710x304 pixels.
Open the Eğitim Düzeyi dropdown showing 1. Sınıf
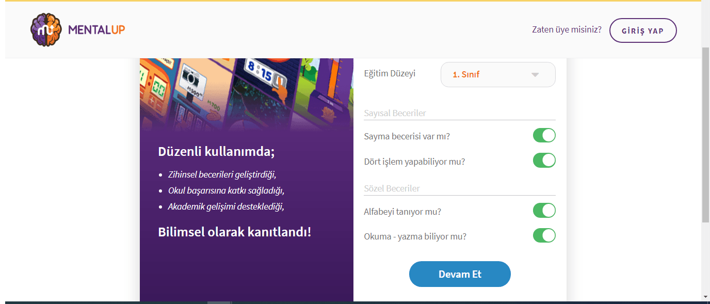498,74
